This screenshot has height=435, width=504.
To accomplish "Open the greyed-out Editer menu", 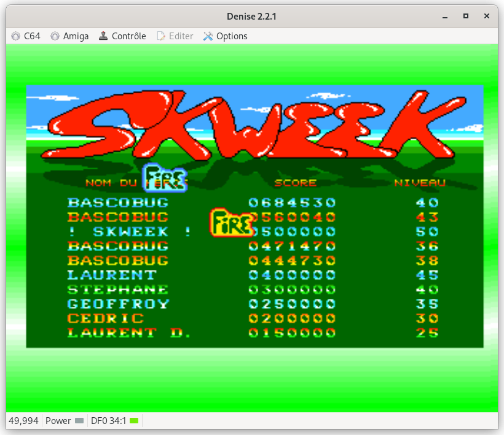I will coord(175,36).
